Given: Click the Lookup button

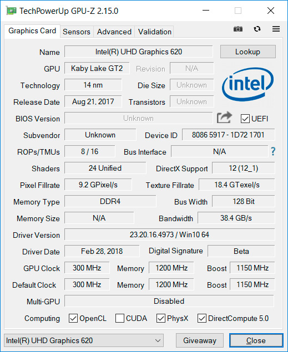Looking at the screenshot, I should click(x=248, y=52).
